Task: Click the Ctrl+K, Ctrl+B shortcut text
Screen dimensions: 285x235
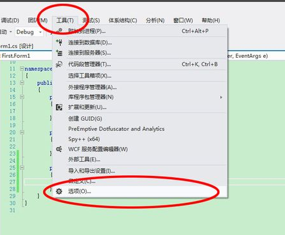Action: click(x=200, y=64)
